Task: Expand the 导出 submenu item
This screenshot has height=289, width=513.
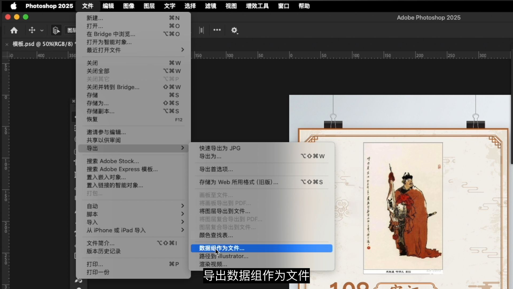Action: pos(133,148)
